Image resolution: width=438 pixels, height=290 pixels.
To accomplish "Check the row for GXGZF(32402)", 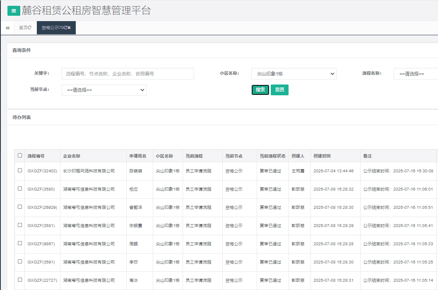I will [20, 170].
